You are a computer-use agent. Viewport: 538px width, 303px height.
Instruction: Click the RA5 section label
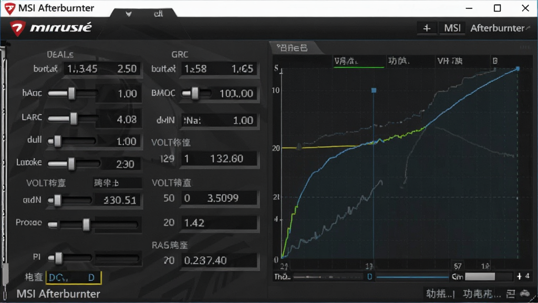pyautogui.click(x=170, y=245)
